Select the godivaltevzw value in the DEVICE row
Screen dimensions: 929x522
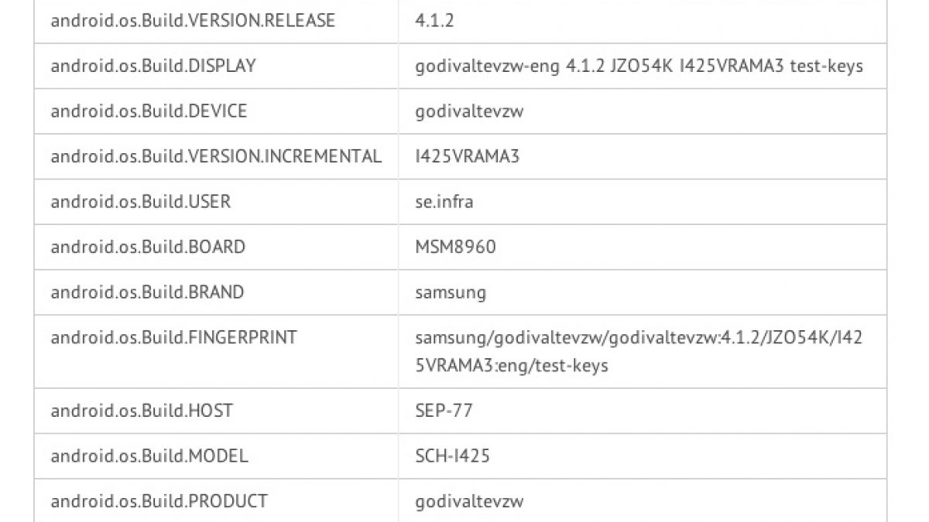click(x=469, y=111)
